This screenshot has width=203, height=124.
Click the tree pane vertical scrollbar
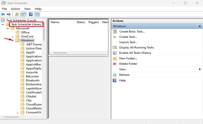point(44,31)
